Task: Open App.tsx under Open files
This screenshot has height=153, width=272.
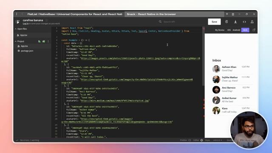Action: 24,35
